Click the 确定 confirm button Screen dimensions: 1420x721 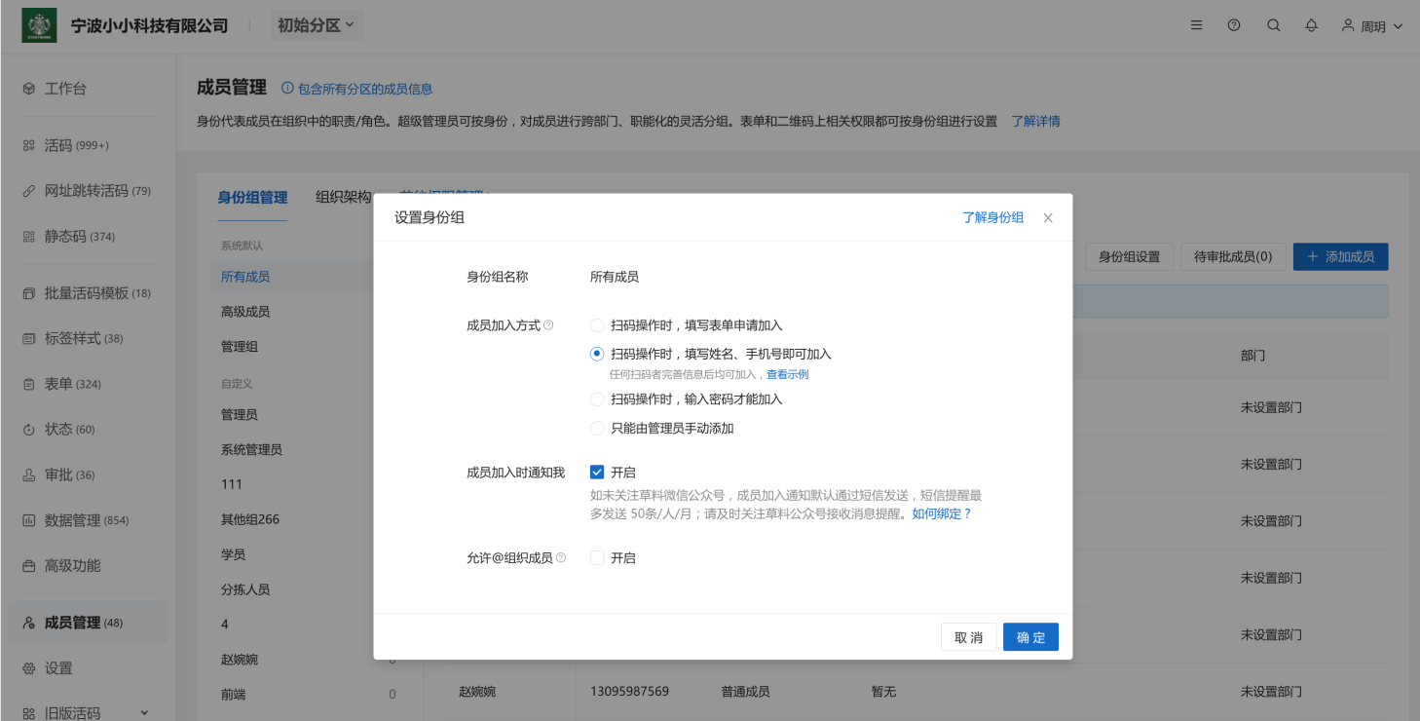(x=1029, y=636)
